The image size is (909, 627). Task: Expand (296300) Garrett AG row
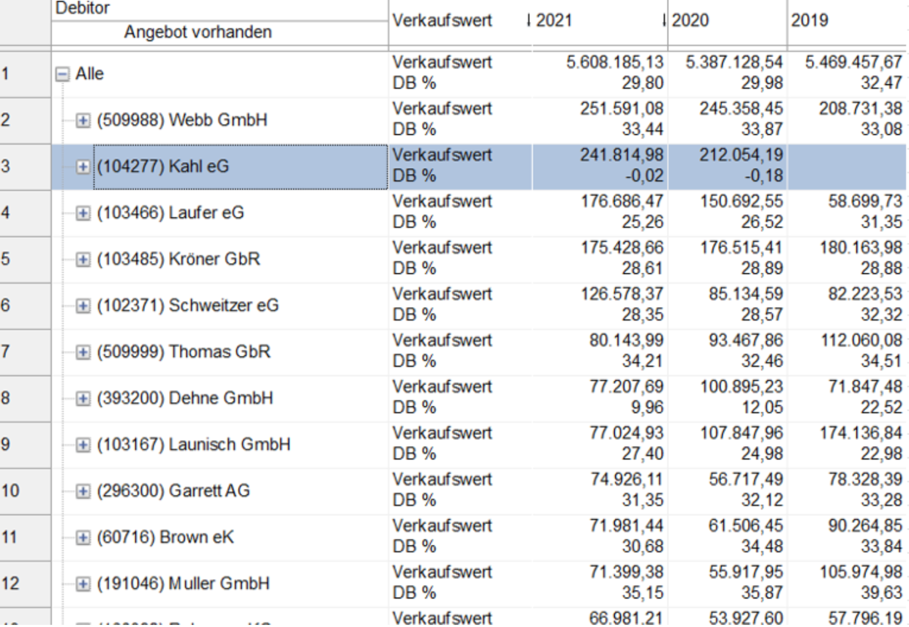pyautogui.click(x=83, y=491)
